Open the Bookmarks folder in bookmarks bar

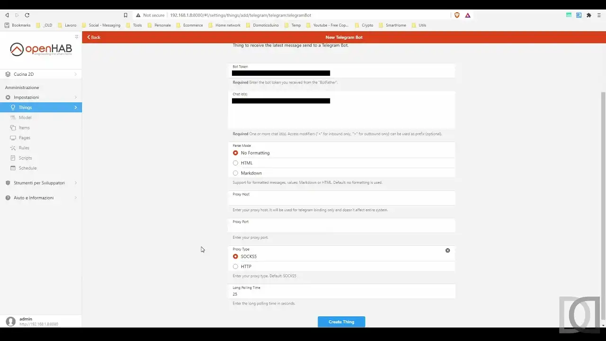tap(17, 25)
